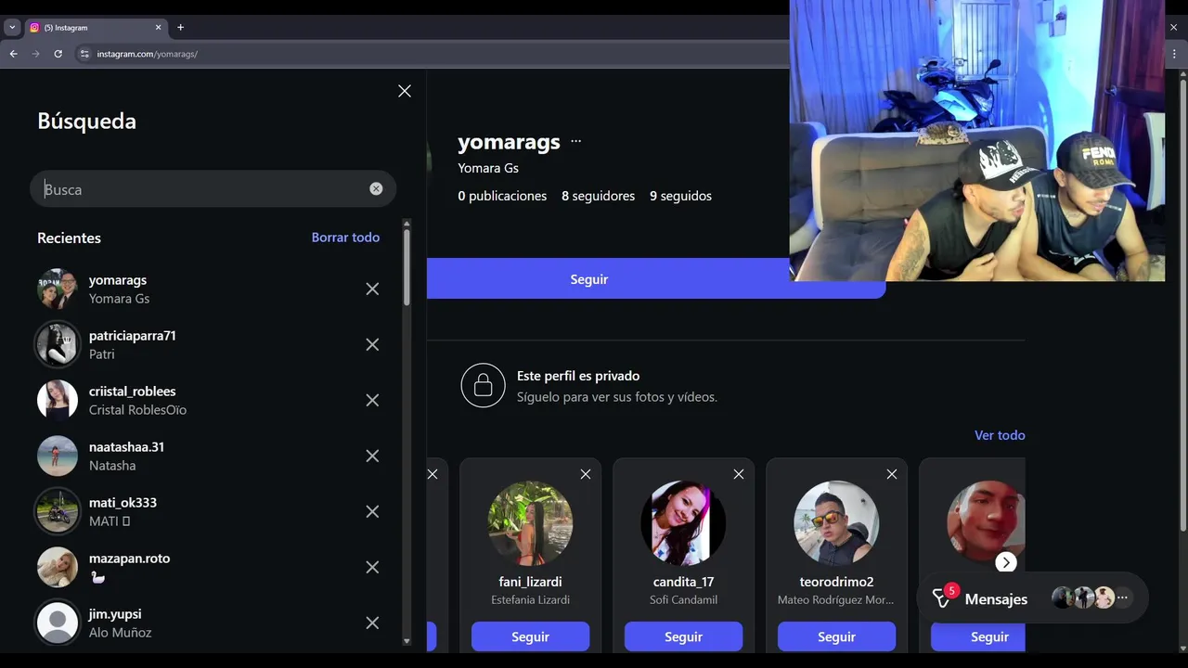Open yomarags recent search result
This screenshot has height=668, width=1188.
[x=213, y=289]
